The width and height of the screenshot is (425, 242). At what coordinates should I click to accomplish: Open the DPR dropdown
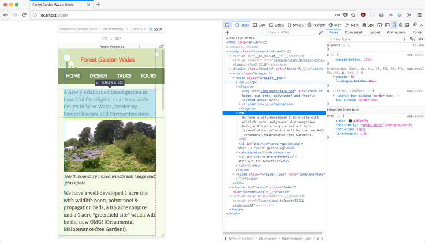139,29
